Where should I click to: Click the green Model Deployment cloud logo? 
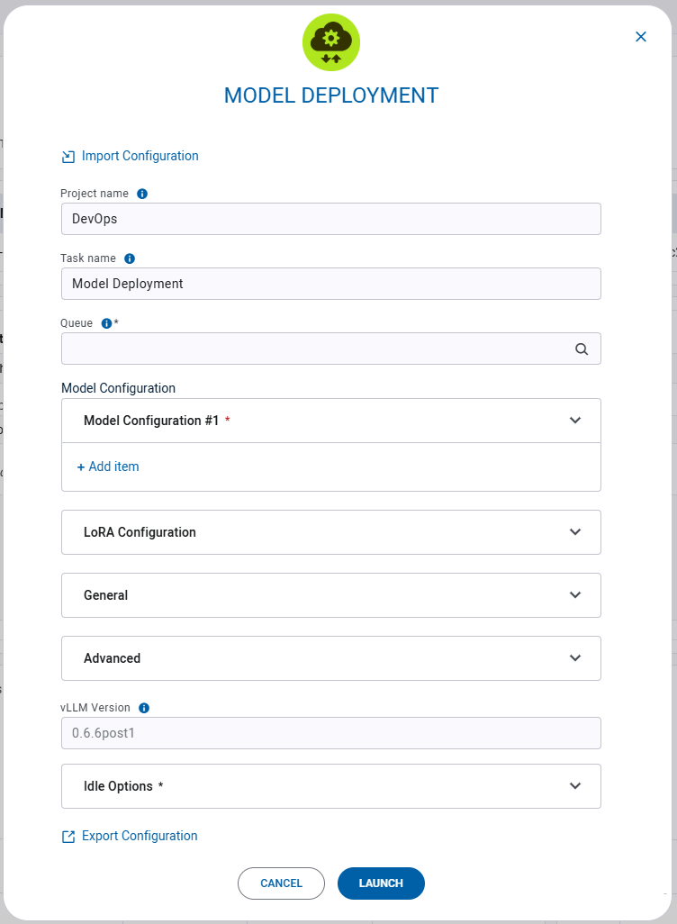coord(331,41)
